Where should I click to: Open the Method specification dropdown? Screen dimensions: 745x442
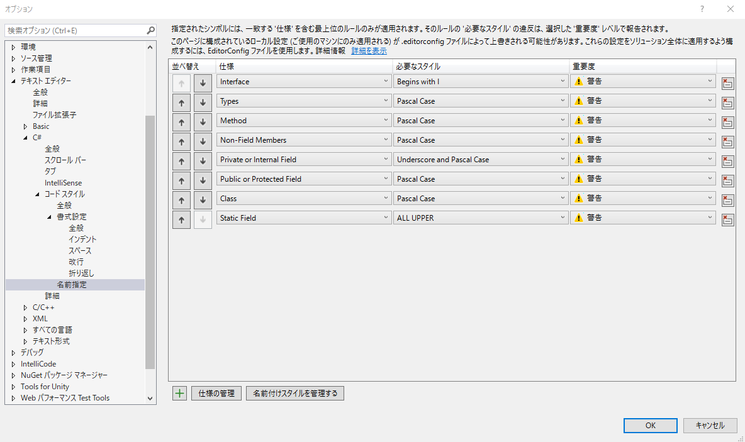click(304, 120)
